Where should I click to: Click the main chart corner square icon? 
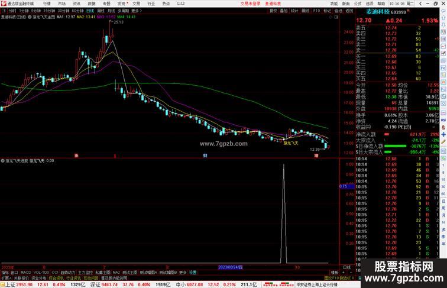point(336,17)
